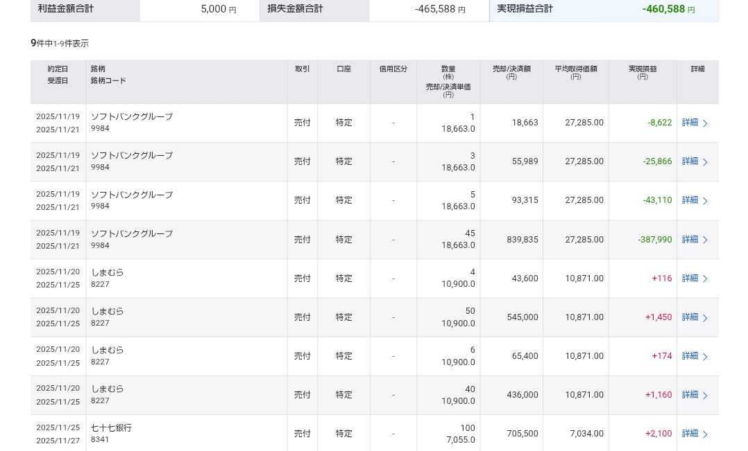Click the chevron arrow in the +1,450 row

[705, 318]
